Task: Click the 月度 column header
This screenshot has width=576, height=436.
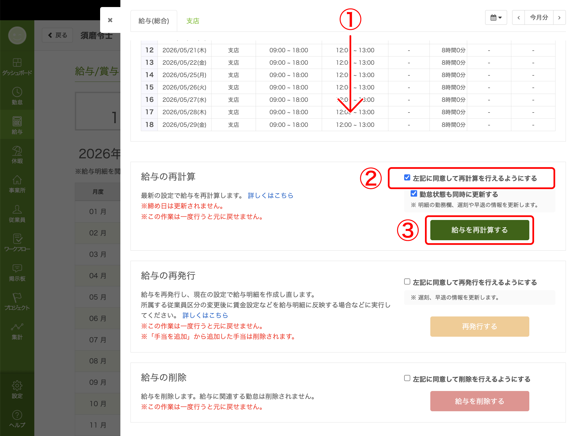Action: click(x=98, y=192)
